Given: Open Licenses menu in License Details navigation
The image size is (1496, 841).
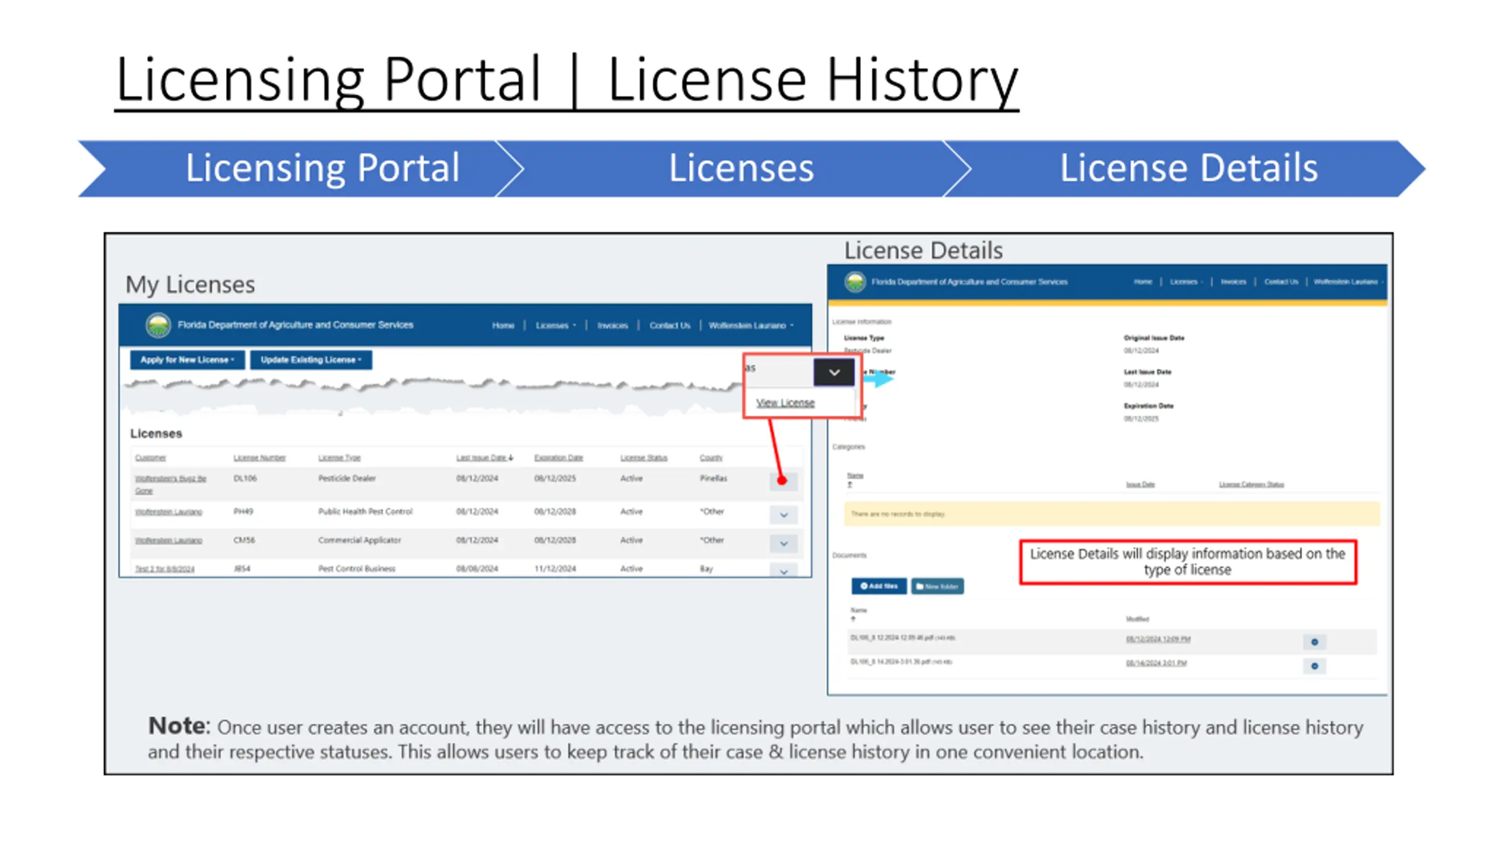Looking at the screenshot, I should click(x=1186, y=282).
